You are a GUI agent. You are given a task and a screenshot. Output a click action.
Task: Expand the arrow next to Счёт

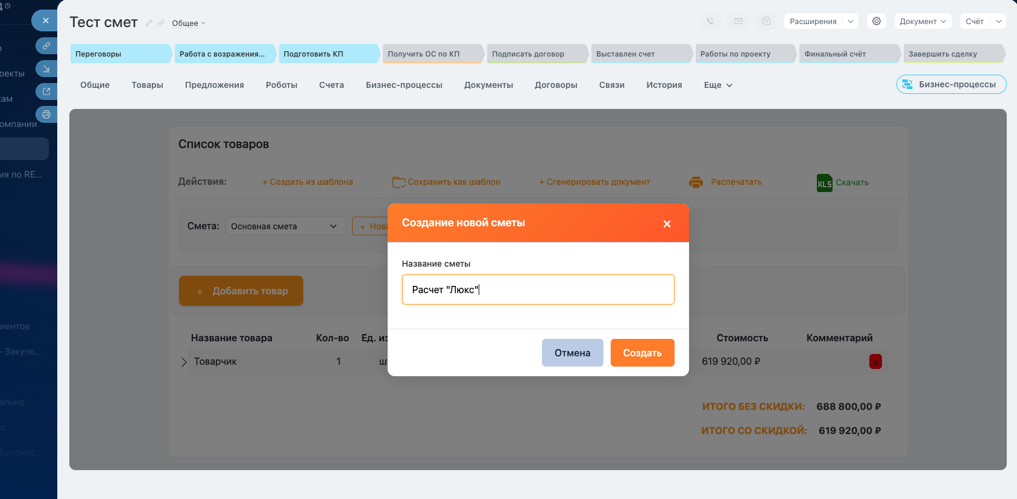pyautogui.click(x=998, y=21)
